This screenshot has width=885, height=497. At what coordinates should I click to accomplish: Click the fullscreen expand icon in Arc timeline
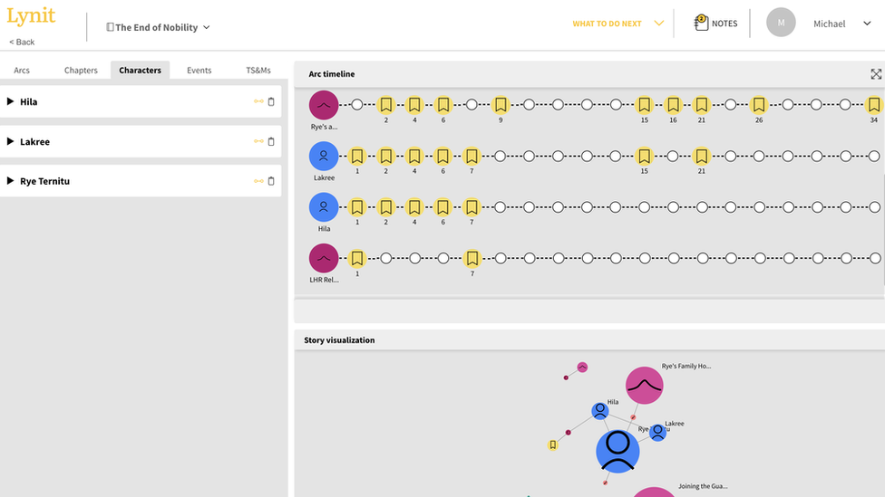point(876,74)
